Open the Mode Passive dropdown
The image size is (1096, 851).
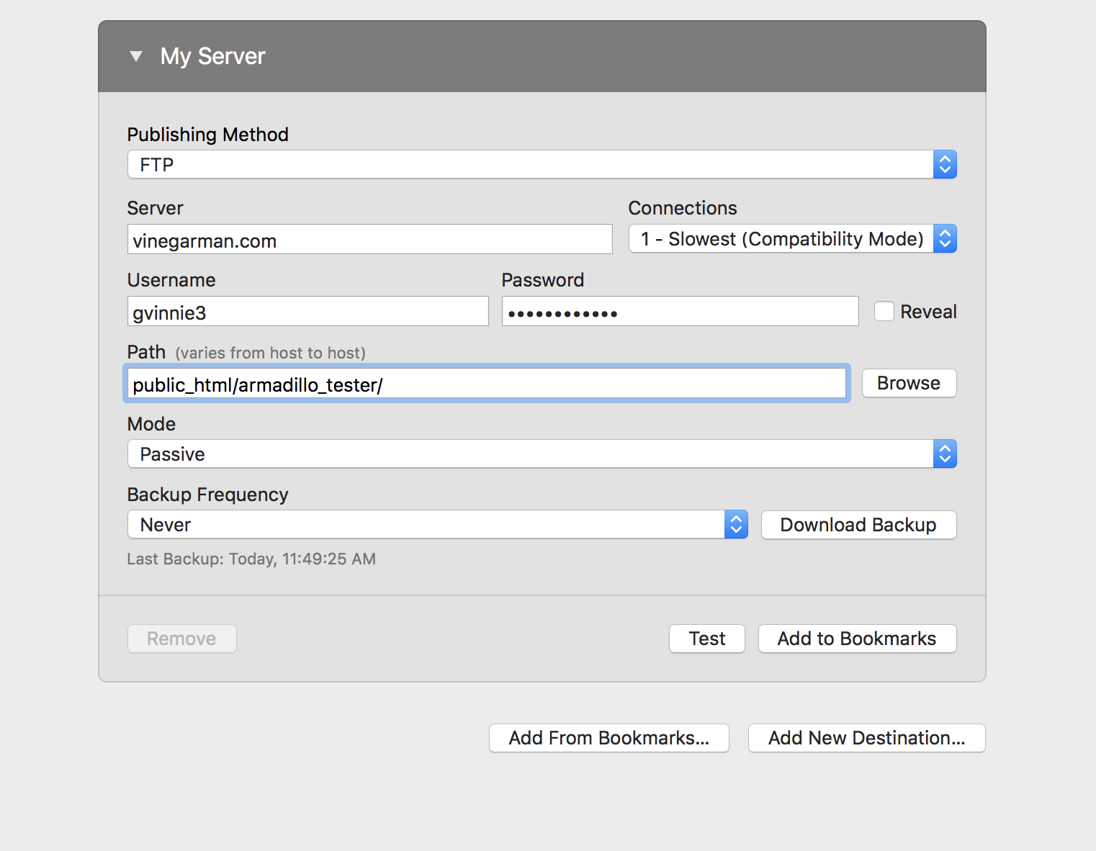530,454
